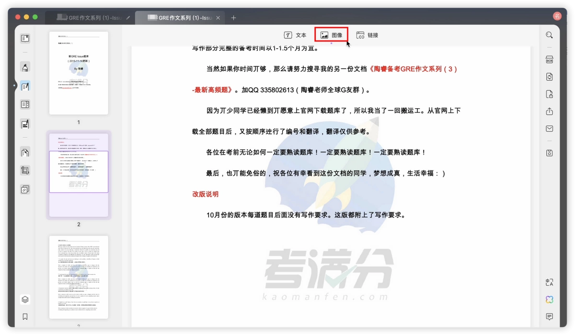Open bookmarks panel icon

pyautogui.click(x=25, y=317)
